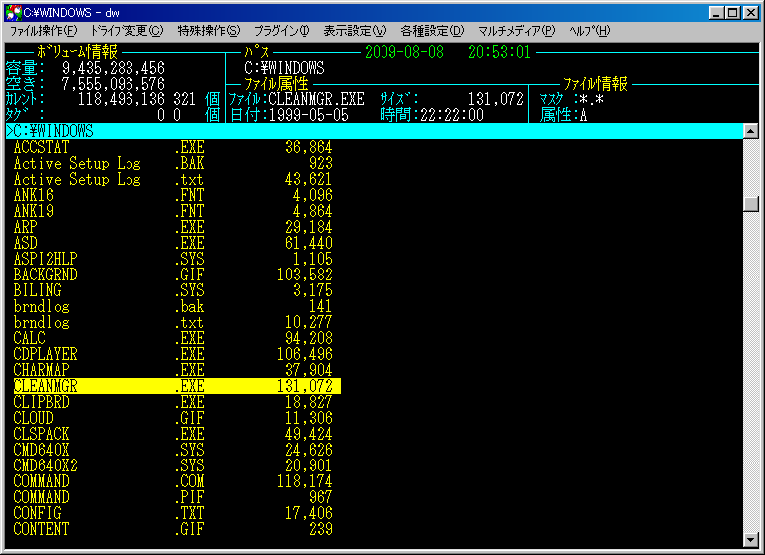
Task: Click the scrollbar up arrow button
Action: click(x=750, y=131)
